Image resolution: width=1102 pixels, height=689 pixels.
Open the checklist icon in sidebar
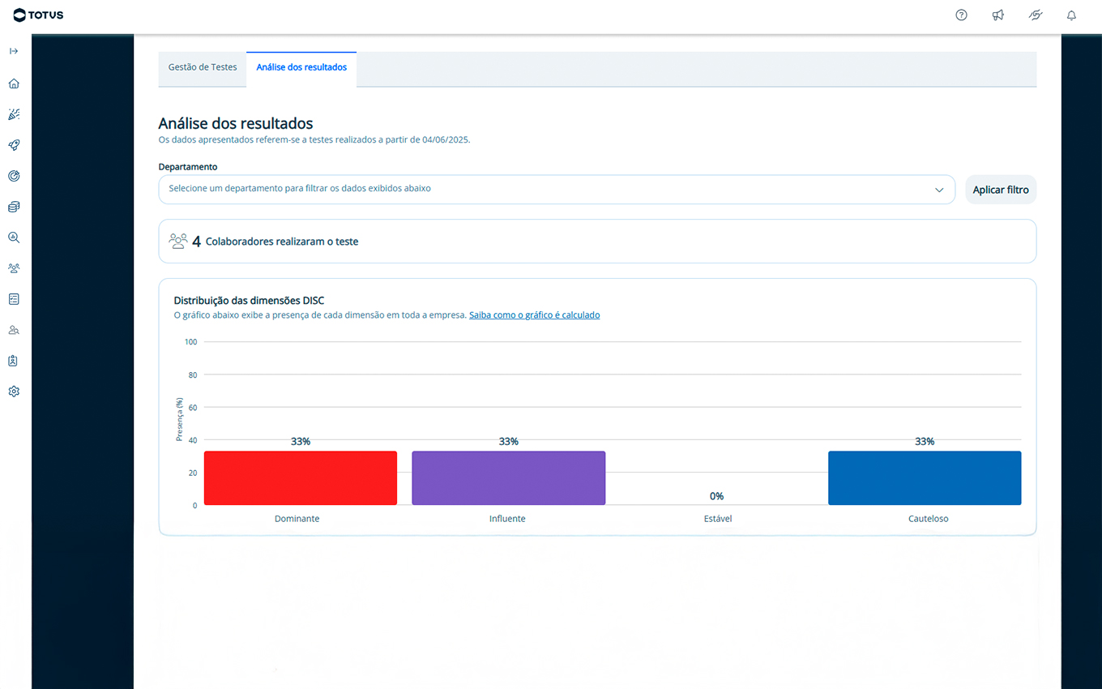(14, 299)
